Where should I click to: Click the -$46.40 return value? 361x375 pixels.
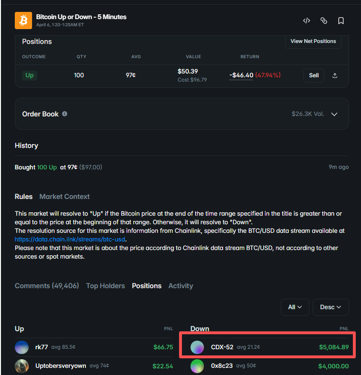(241, 75)
